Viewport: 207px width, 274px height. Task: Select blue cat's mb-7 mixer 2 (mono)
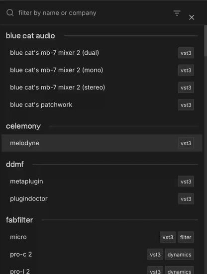pos(102,70)
